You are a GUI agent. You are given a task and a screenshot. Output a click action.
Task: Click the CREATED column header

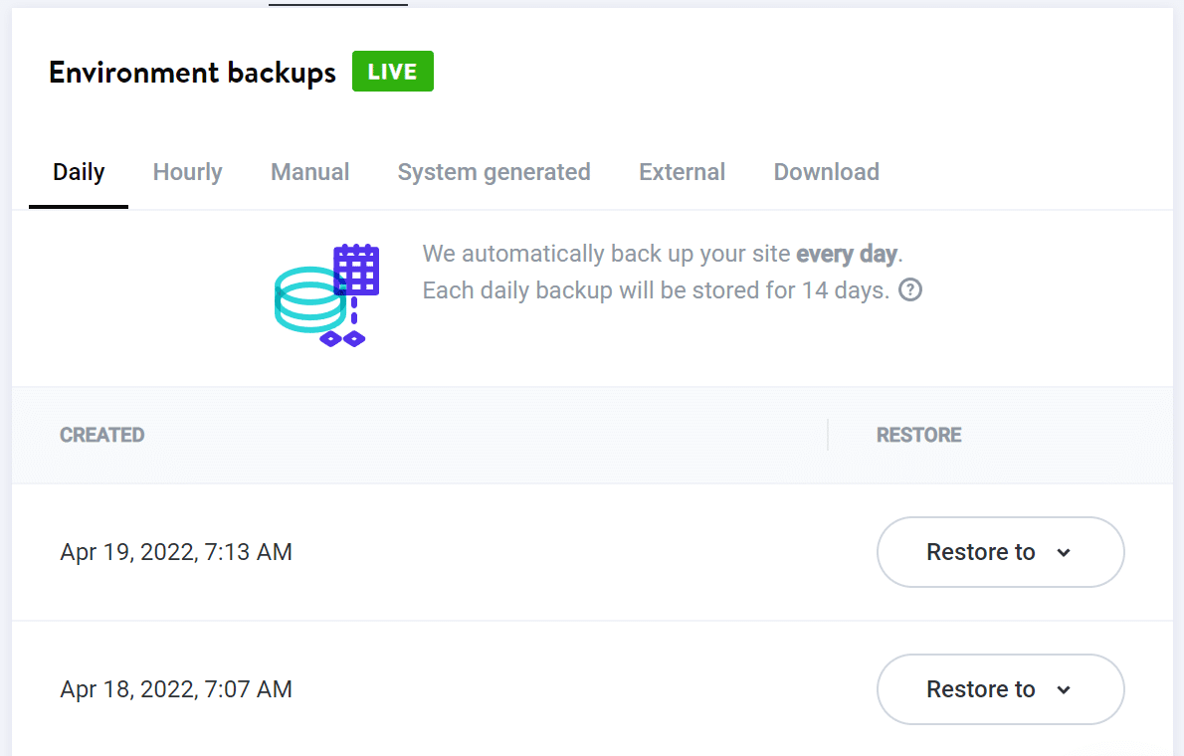pyautogui.click(x=101, y=435)
